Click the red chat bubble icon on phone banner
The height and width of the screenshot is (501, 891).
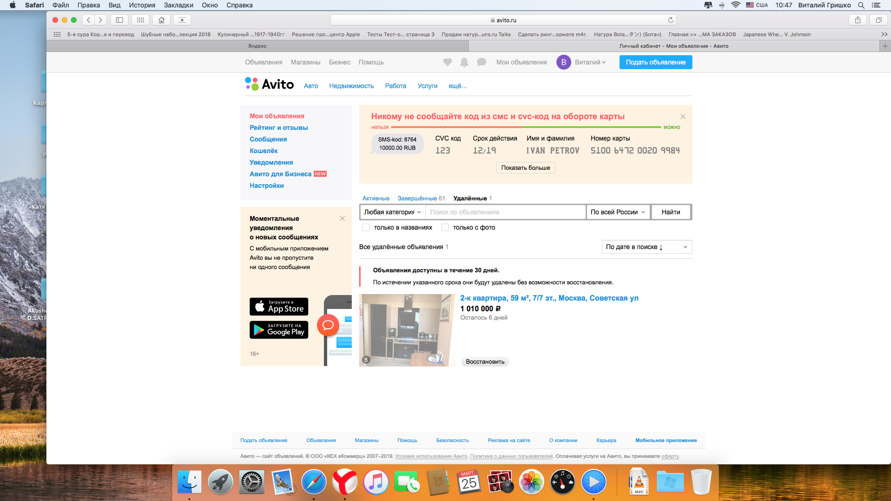[x=328, y=325]
